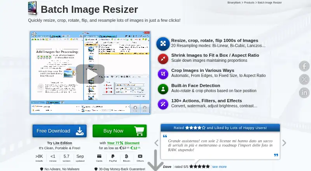Click the 5.7 version stat
This screenshot has height=171, width=311.
tap(66, 158)
